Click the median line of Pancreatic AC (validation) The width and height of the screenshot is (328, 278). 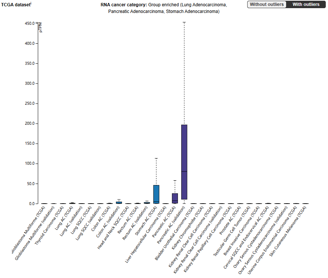pyautogui.click(x=184, y=171)
